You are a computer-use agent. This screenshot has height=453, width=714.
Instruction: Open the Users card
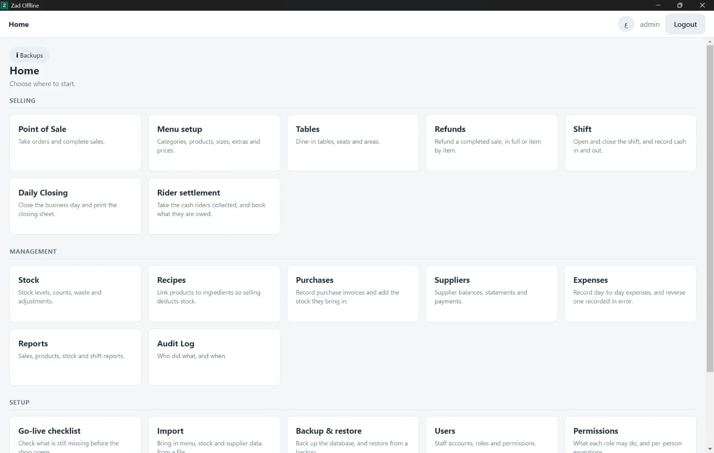point(492,435)
